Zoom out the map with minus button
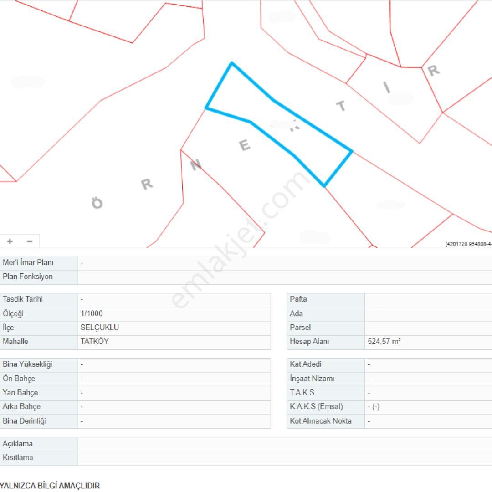The height and width of the screenshot is (492, 492). pyautogui.click(x=30, y=241)
